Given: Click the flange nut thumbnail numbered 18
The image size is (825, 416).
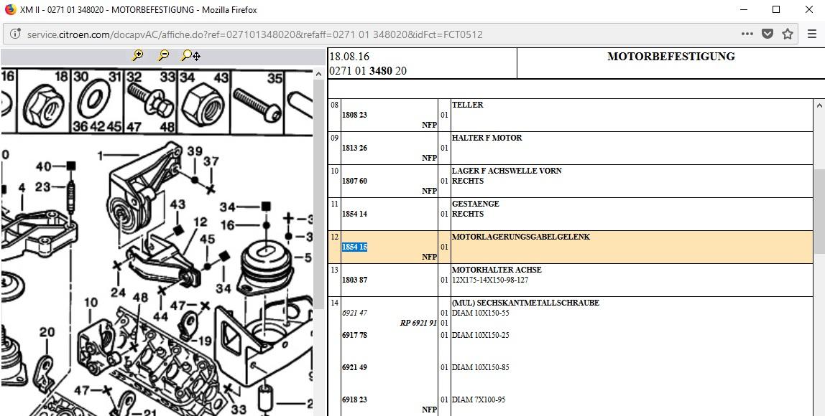Looking at the screenshot, I should [x=44, y=102].
